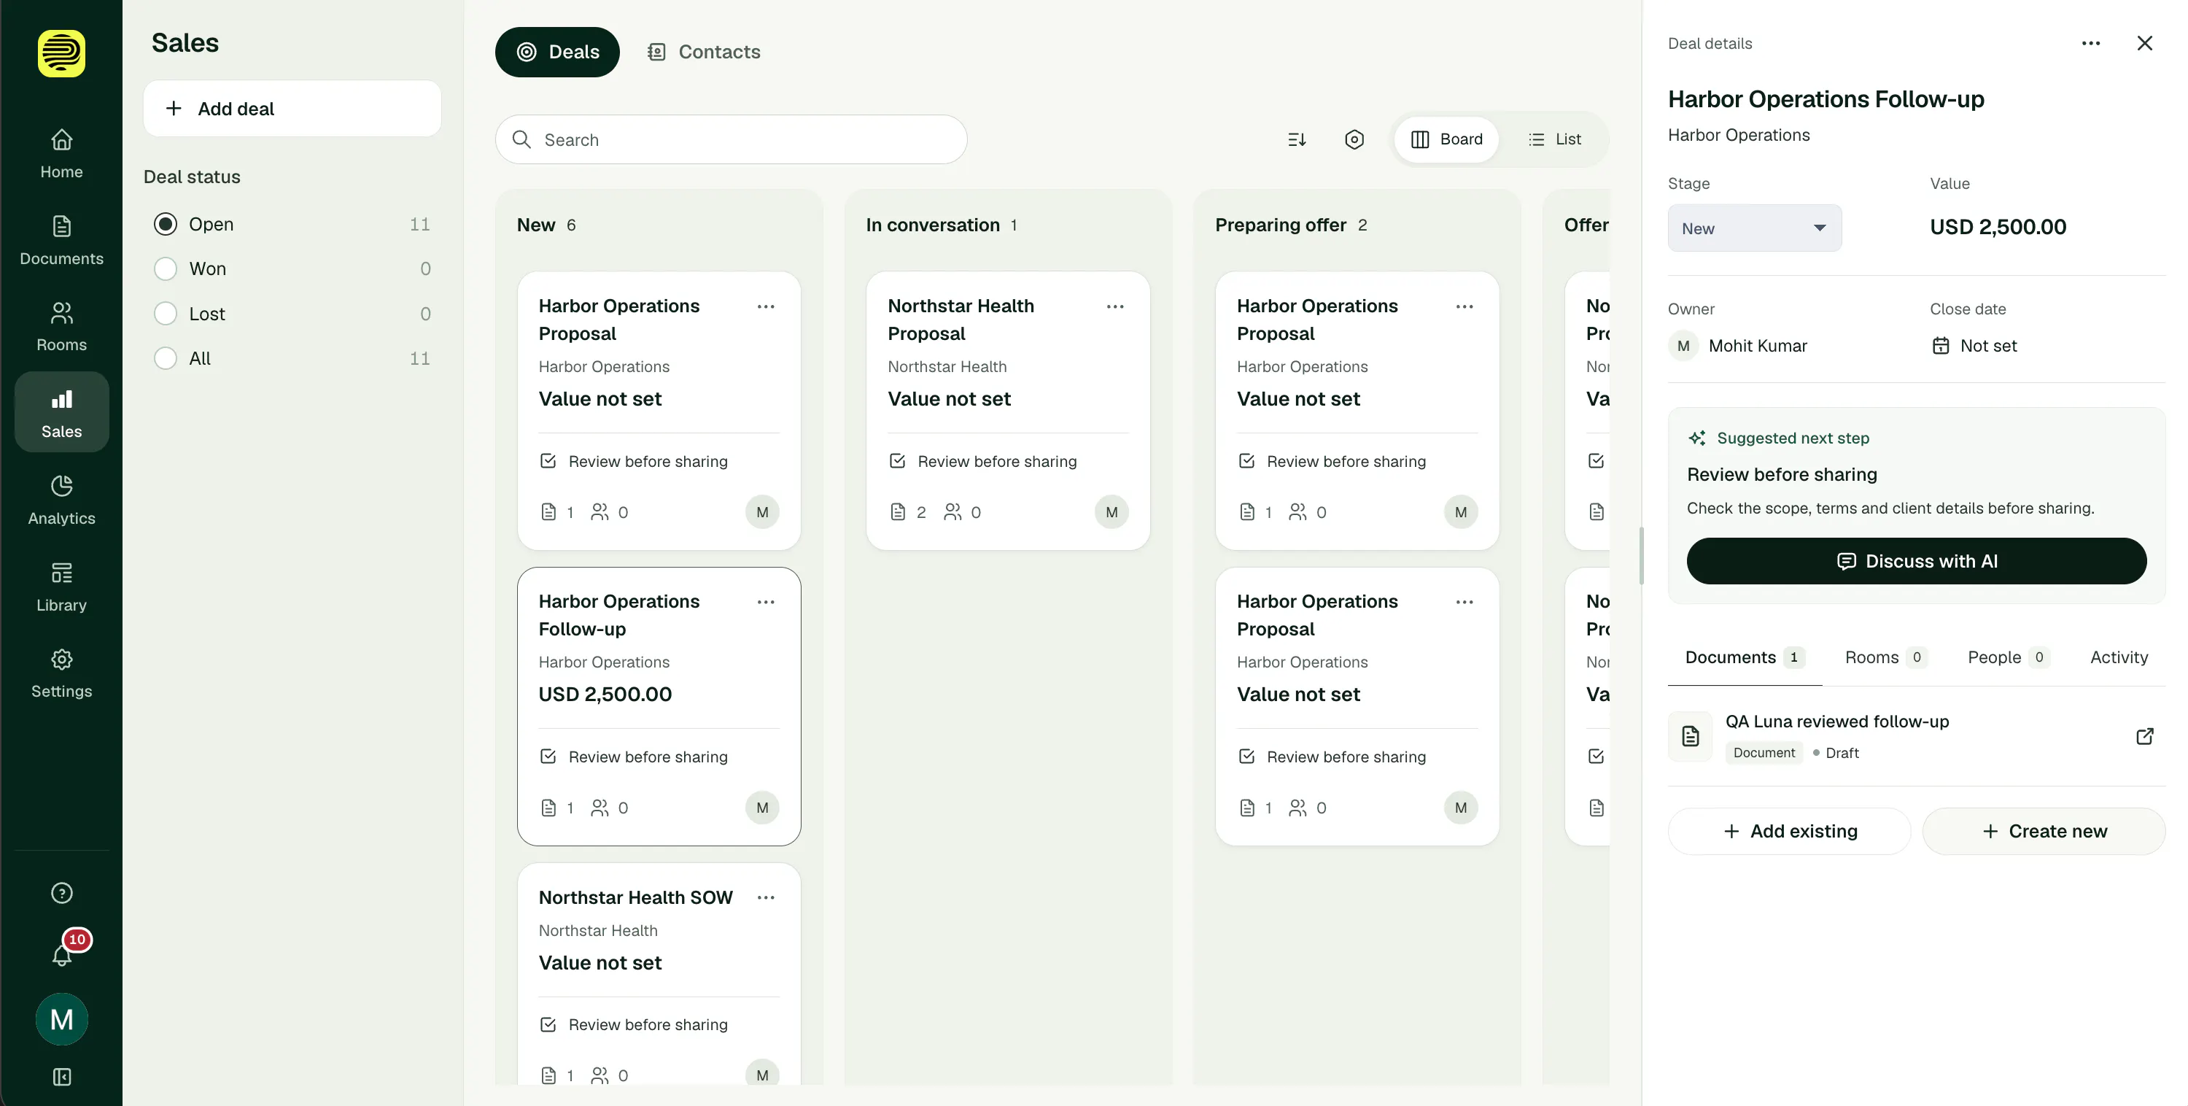This screenshot has height=1106, width=2188.
Task: Click Create new document button
Action: click(2044, 831)
